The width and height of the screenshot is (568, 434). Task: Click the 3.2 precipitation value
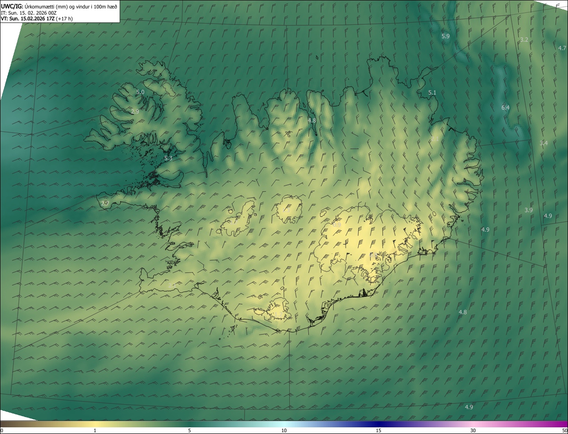pos(524,39)
